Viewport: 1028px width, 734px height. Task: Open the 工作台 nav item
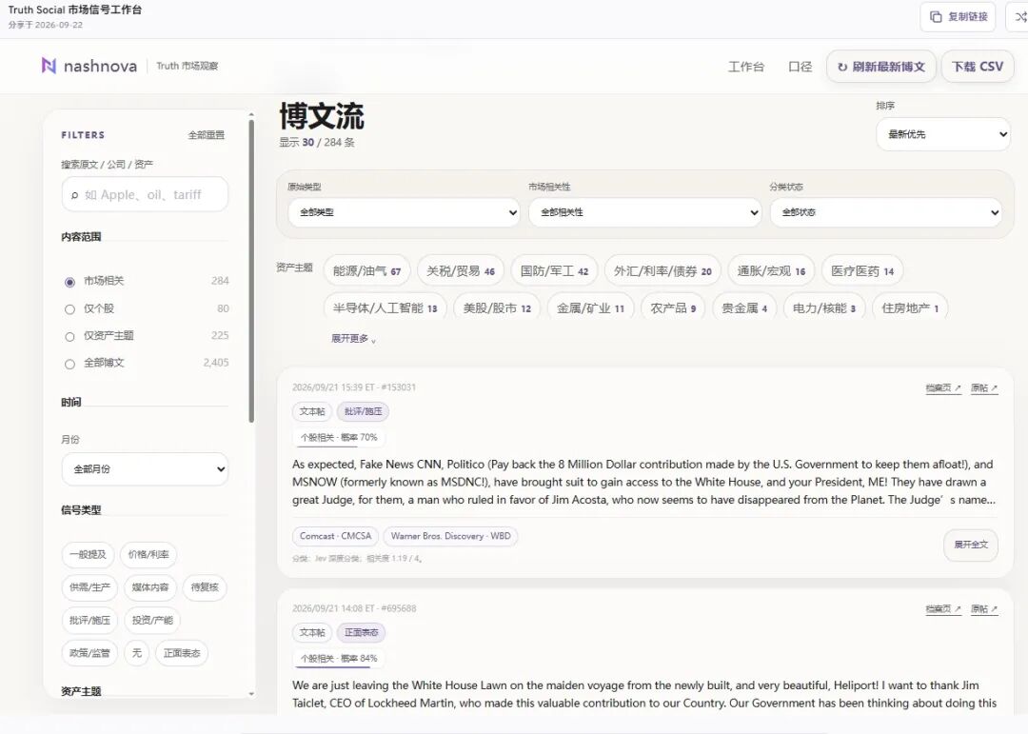coord(745,67)
